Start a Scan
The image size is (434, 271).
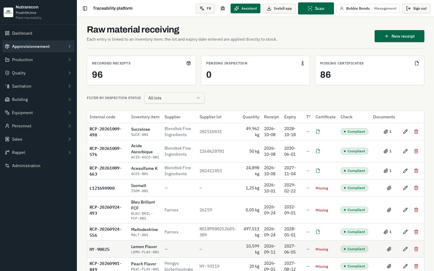tap(316, 8)
